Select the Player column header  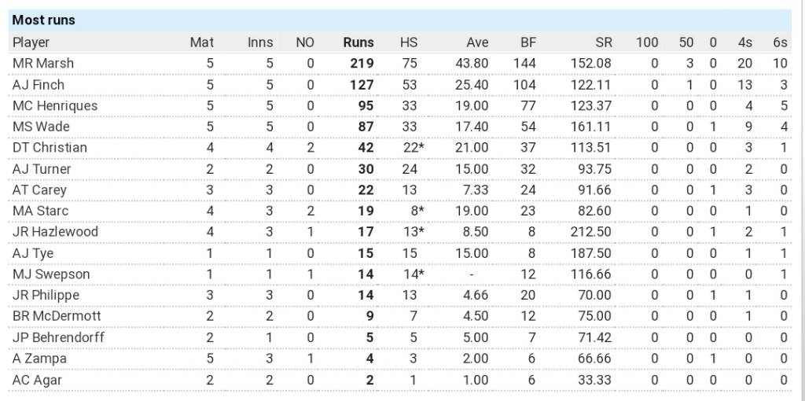click(x=31, y=42)
